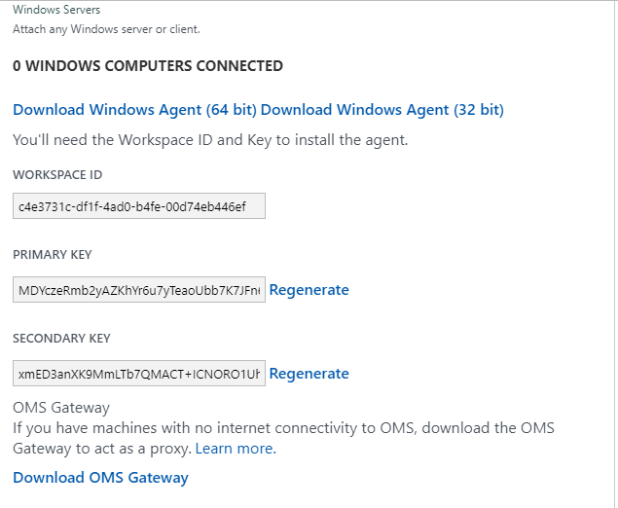
Task: Select the Workspace ID text field
Action: coord(139,205)
